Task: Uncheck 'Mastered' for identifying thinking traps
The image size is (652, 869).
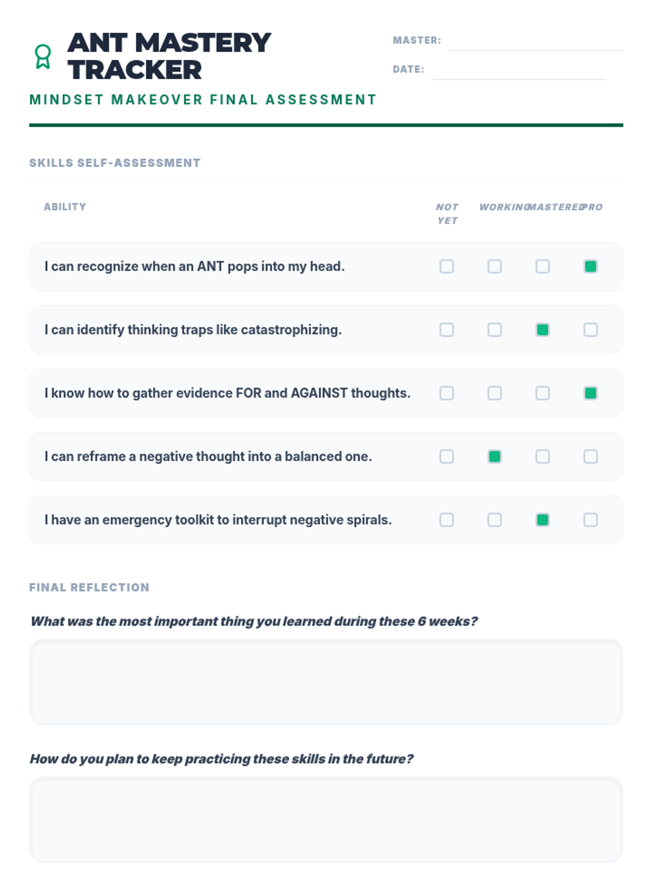Action: tap(542, 330)
